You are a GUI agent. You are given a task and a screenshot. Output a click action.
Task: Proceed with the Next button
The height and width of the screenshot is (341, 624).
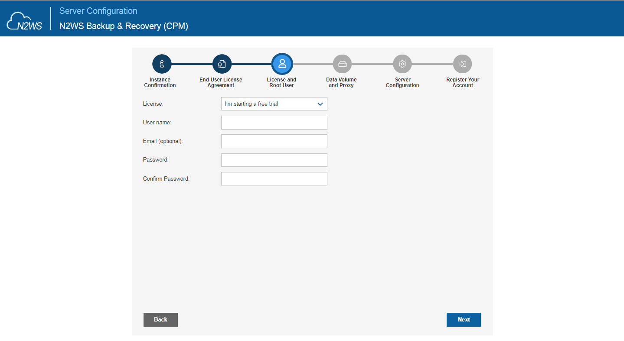[x=464, y=320]
